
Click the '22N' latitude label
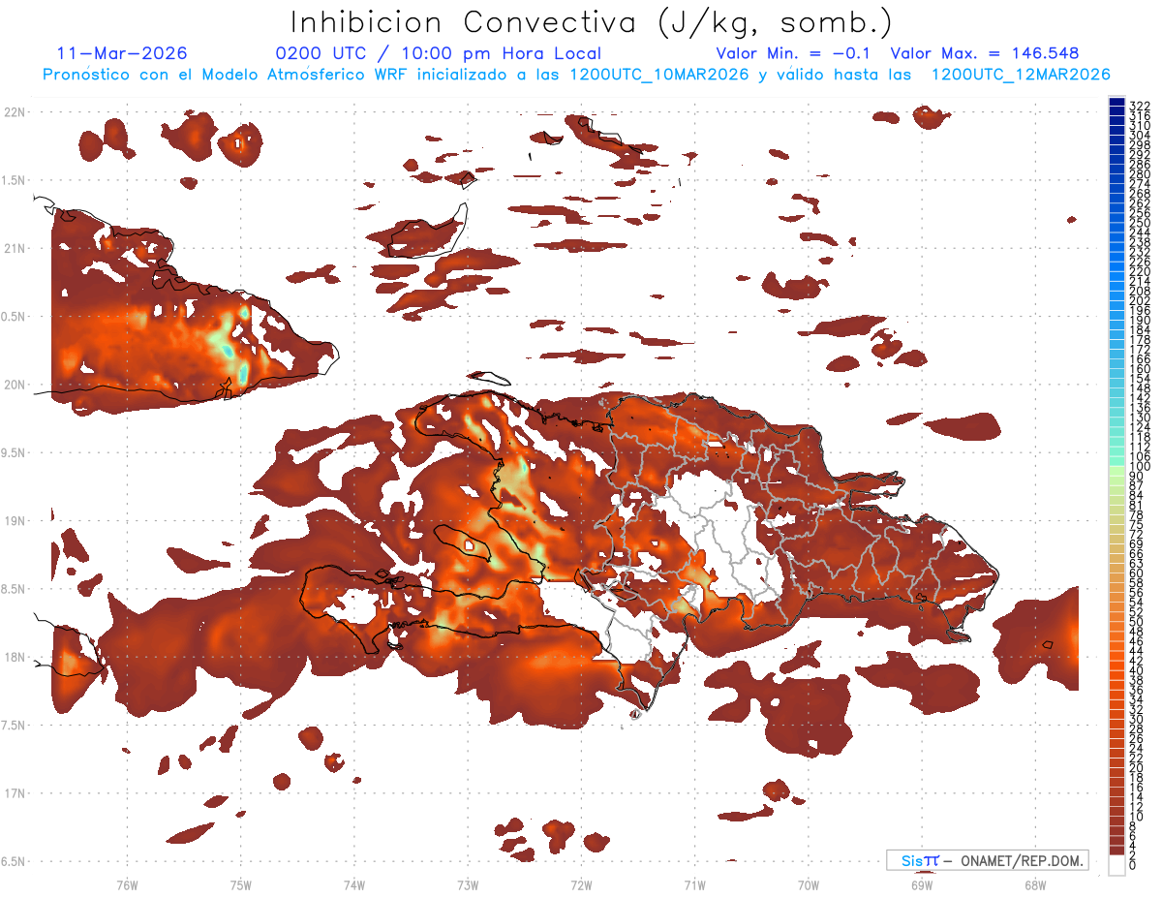pyautogui.click(x=15, y=112)
